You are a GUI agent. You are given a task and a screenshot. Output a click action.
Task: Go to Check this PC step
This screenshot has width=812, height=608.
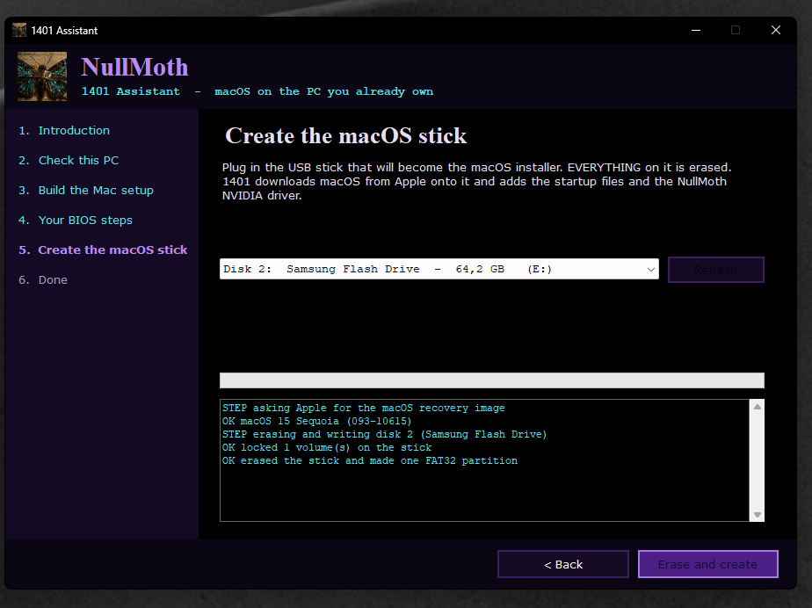click(69, 161)
